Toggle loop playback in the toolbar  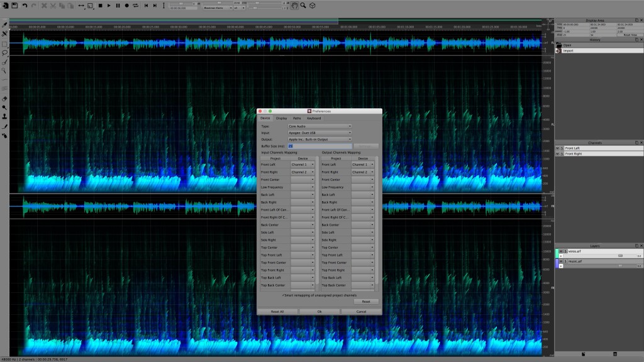coord(135,6)
